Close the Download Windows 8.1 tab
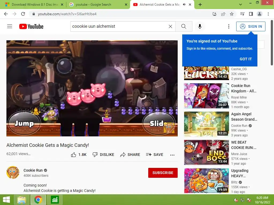This screenshot has height=205, width=274. [62, 5]
